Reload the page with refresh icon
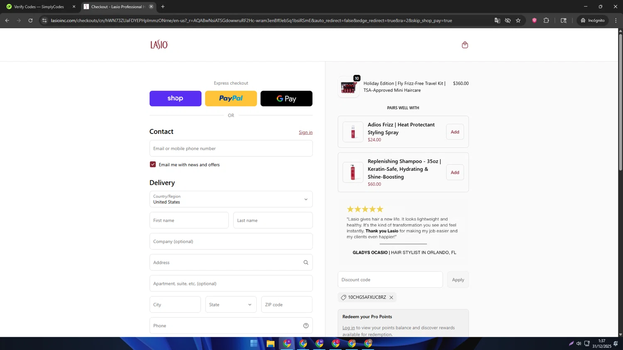 pyautogui.click(x=30, y=20)
